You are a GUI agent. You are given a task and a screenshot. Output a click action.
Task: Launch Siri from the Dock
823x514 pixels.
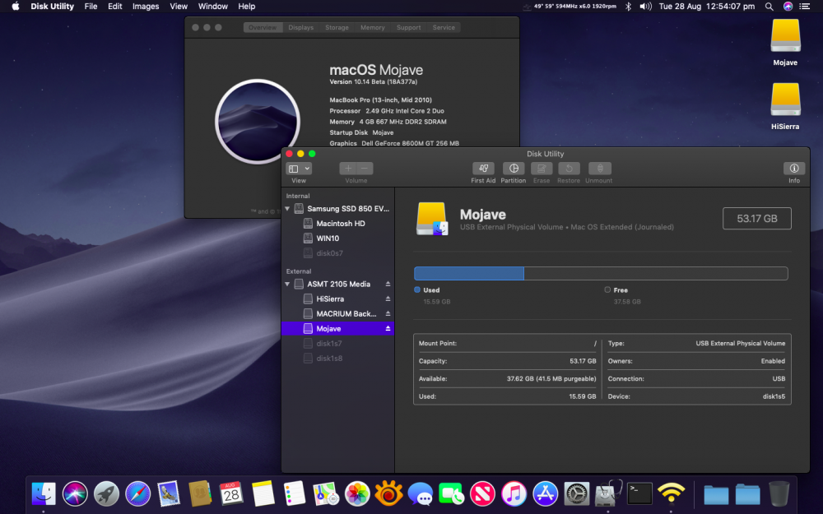click(75, 493)
